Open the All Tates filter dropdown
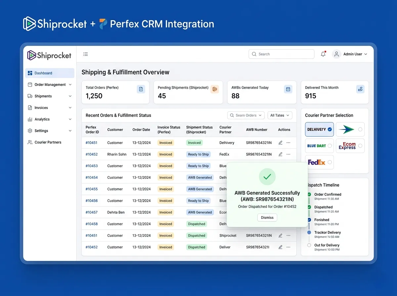 click(x=280, y=115)
